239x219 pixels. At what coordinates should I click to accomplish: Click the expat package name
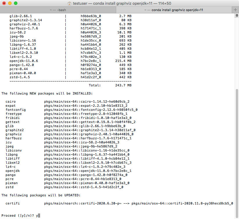tap(10, 106)
